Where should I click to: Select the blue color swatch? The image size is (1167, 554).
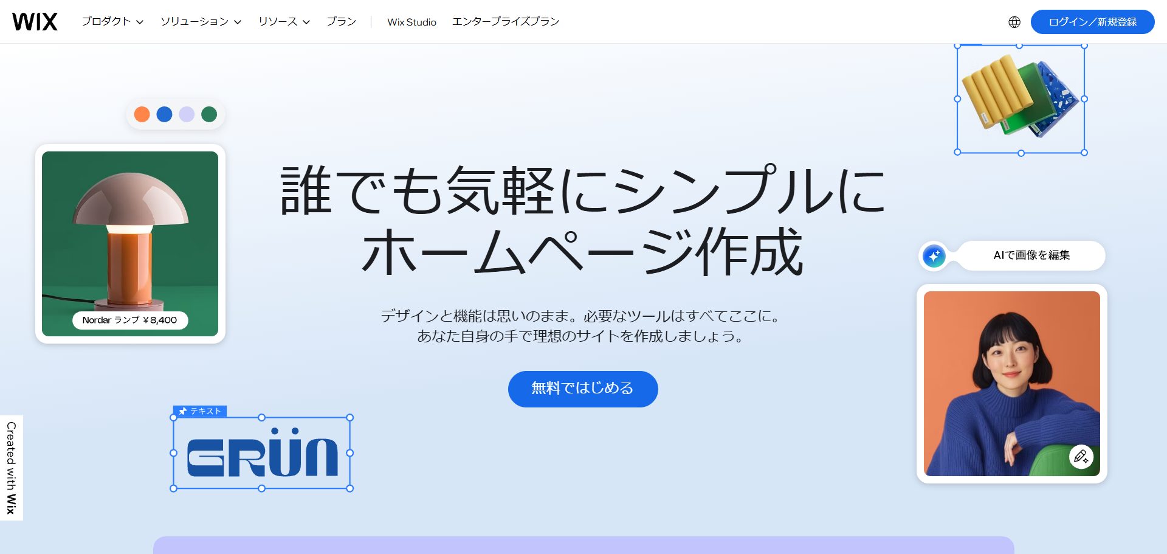pyautogui.click(x=164, y=114)
